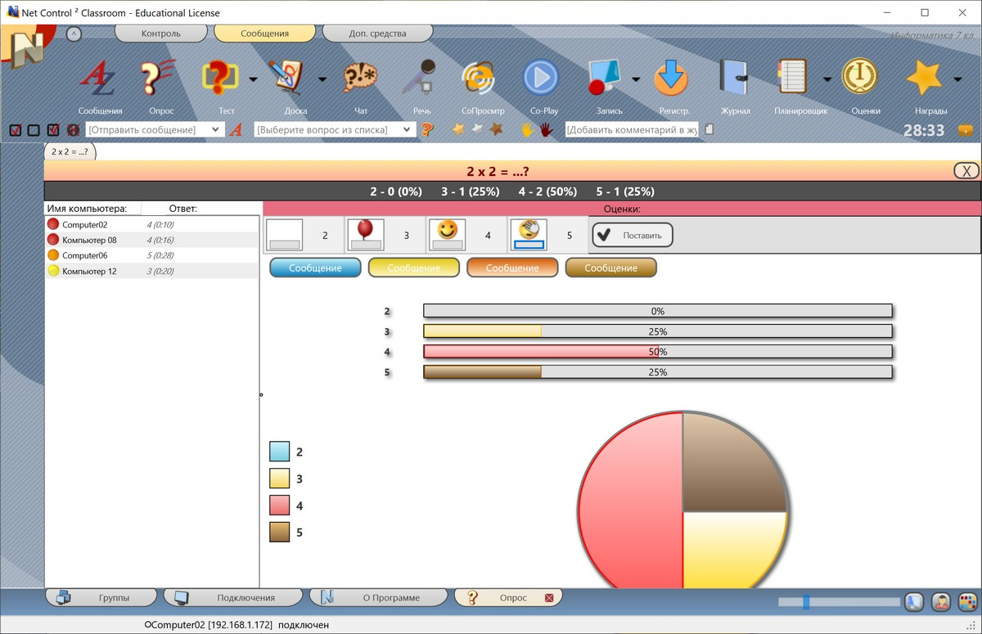Open the Чат (chat) tool
This screenshot has height=634, width=982.
361,80
